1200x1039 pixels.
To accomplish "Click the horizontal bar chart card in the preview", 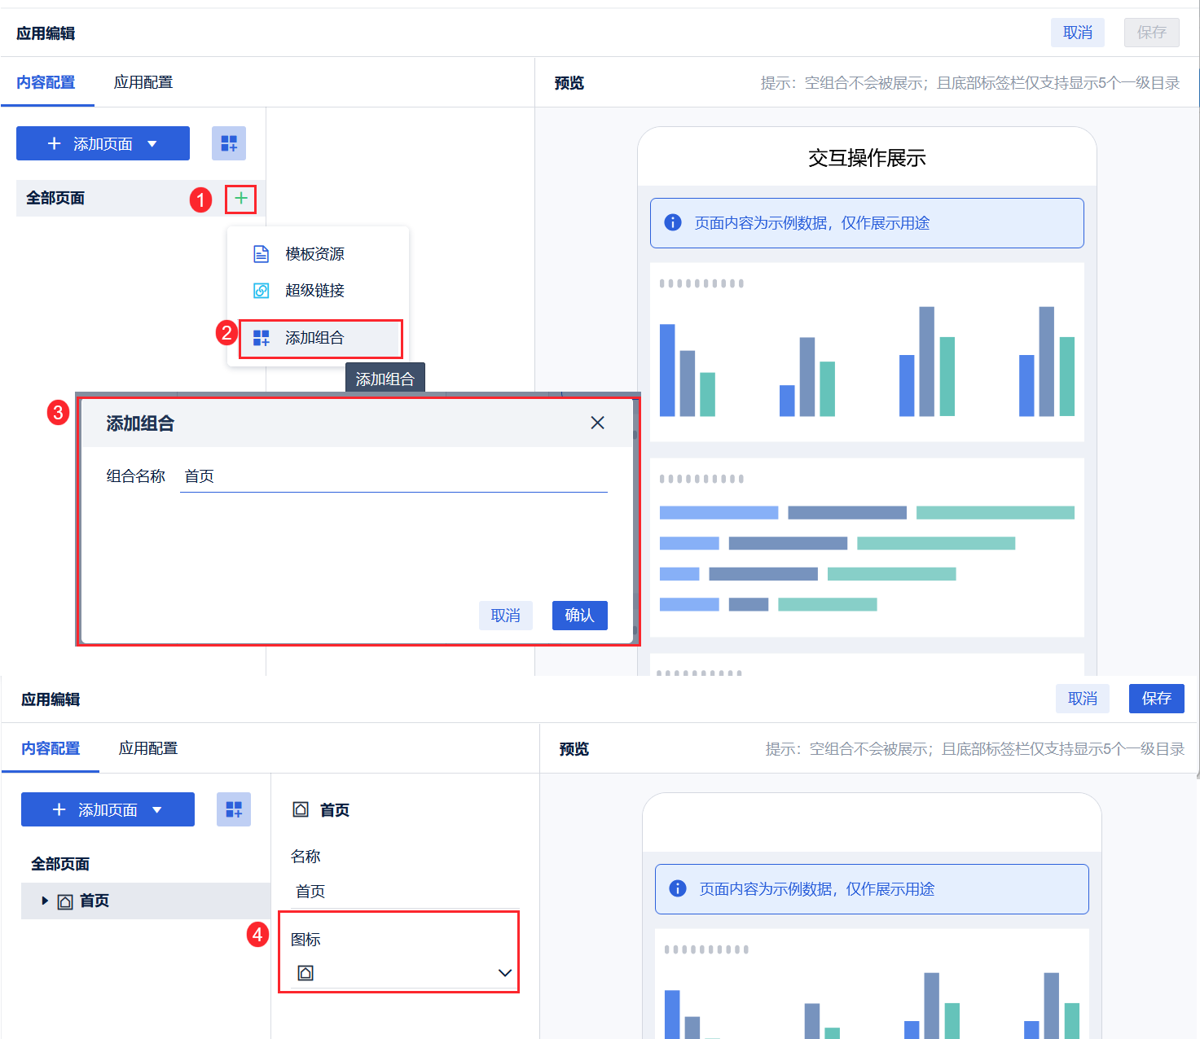I will [x=867, y=547].
